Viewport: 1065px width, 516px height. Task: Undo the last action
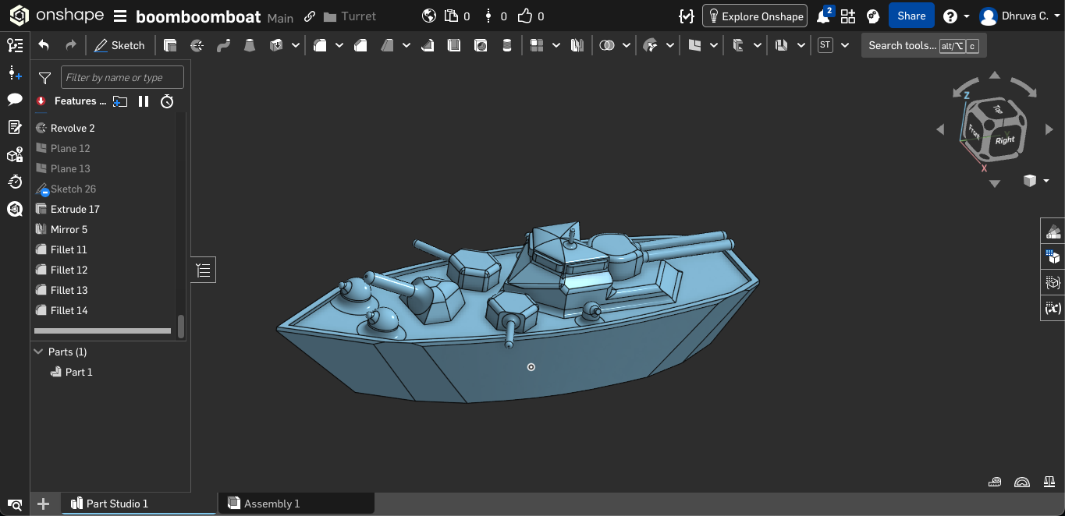click(x=44, y=46)
